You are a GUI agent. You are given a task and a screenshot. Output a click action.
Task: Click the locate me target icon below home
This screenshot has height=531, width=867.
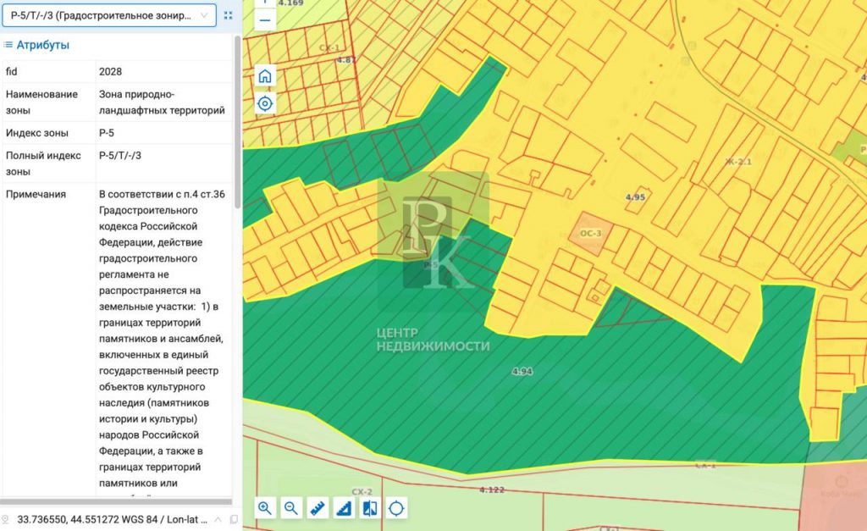[x=265, y=103]
